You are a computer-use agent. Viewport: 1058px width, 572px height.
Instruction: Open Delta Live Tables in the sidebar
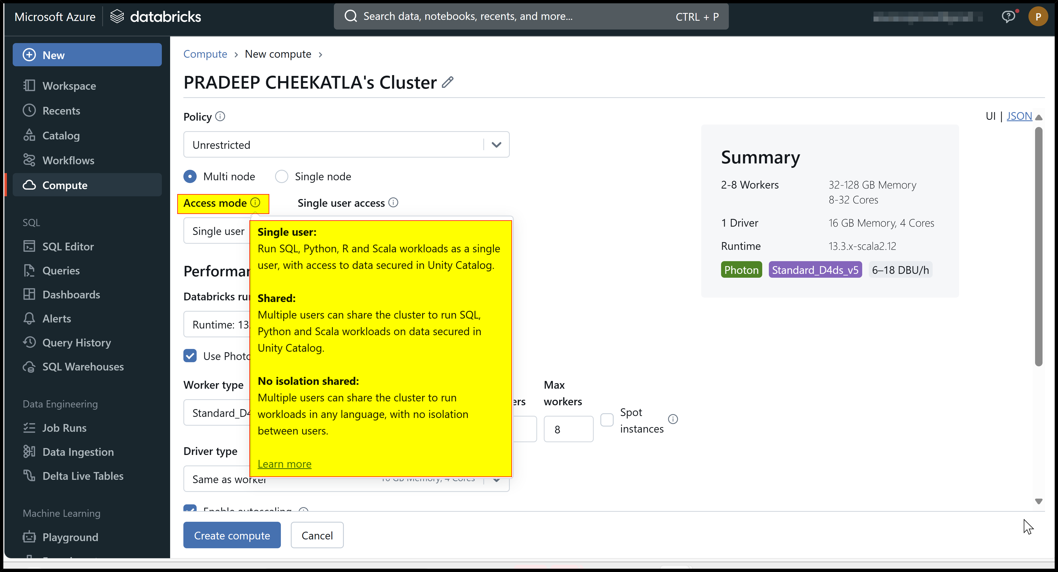87,475
